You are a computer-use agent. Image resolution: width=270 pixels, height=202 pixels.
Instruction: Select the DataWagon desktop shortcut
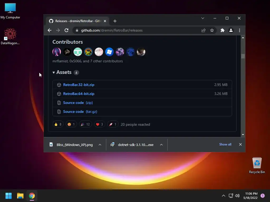10,37
